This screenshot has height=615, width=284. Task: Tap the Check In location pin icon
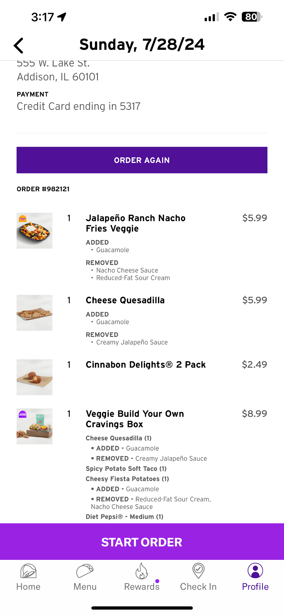pyautogui.click(x=198, y=571)
